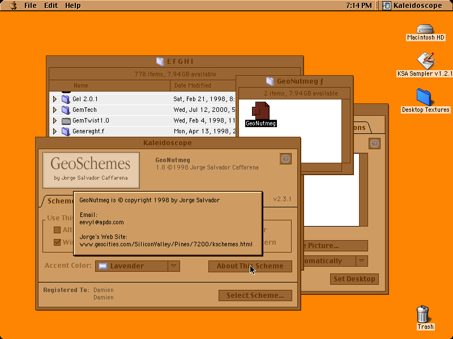Image resolution: width=453 pixels, height=339 pixels.
Task: Click the "Mon, Apr 13, 1998" date cell
Action: (x=204, y=132)
